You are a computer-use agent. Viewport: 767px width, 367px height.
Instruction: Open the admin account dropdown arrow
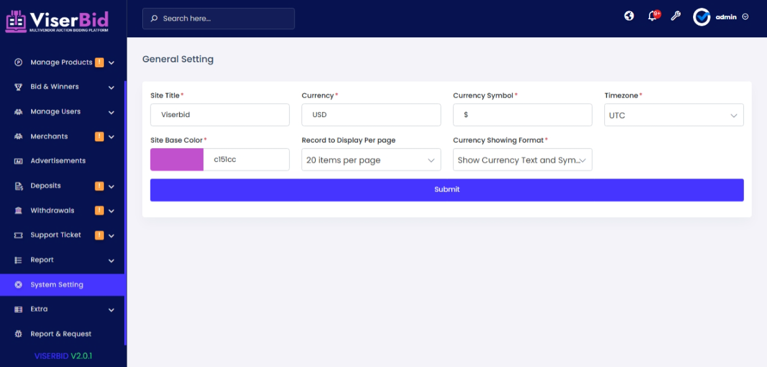point(745,17)
